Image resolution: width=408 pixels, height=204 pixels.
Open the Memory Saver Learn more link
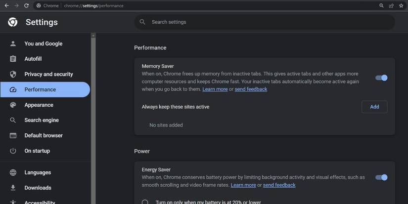pyautogui.click(x=215, y=89)
